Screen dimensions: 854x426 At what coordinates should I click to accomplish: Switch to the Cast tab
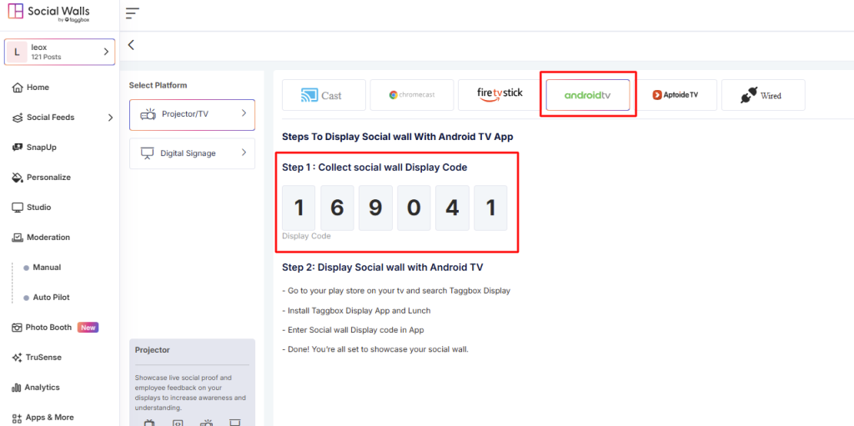tap(324, 95)
